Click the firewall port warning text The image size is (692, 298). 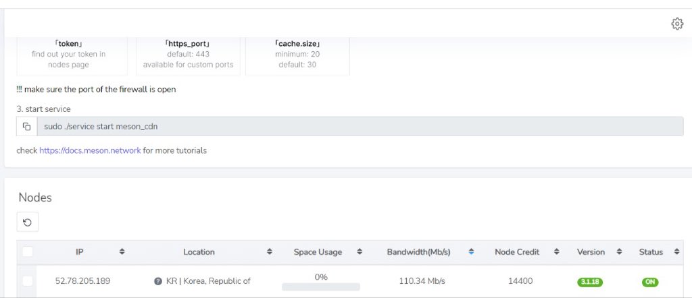[96, 90]
